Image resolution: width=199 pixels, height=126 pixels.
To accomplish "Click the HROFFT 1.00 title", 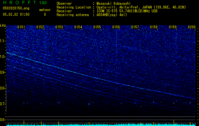I will pyautogui.click(x=25, y=3).
